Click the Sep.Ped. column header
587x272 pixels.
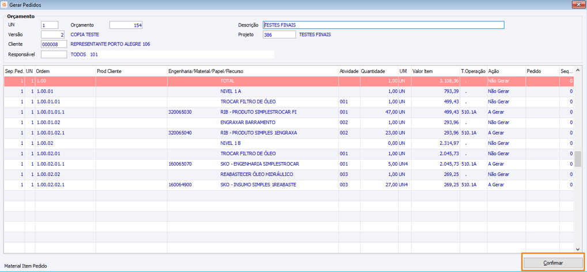coord(14,71)
